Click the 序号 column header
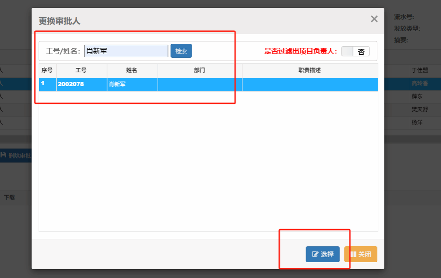 point(47,70)
